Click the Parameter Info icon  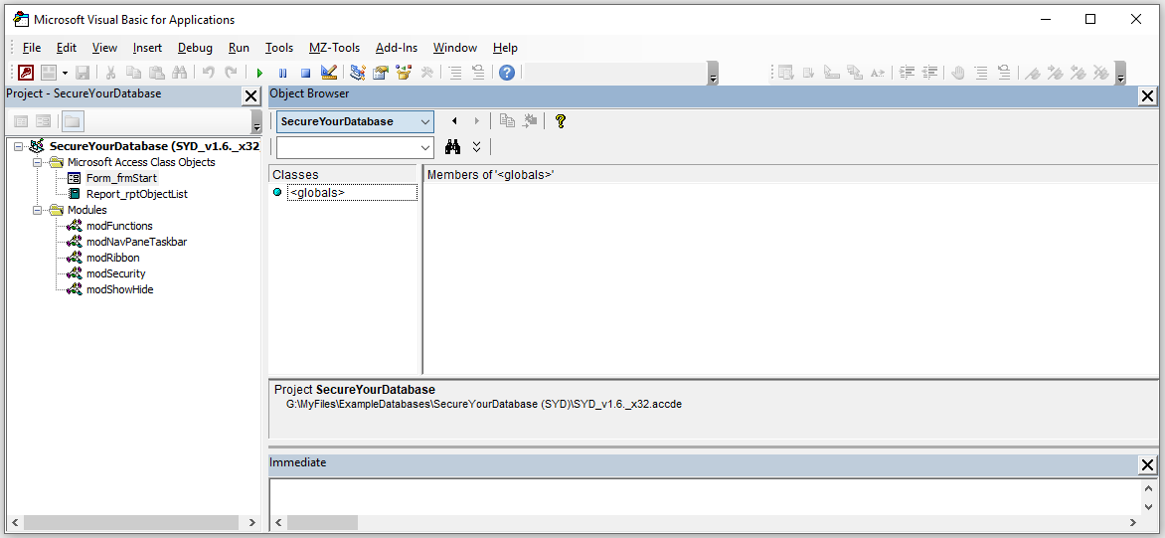(x=855, y=72)
